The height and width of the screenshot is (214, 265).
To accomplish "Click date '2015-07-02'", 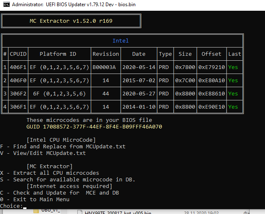I will click(139, 81).
